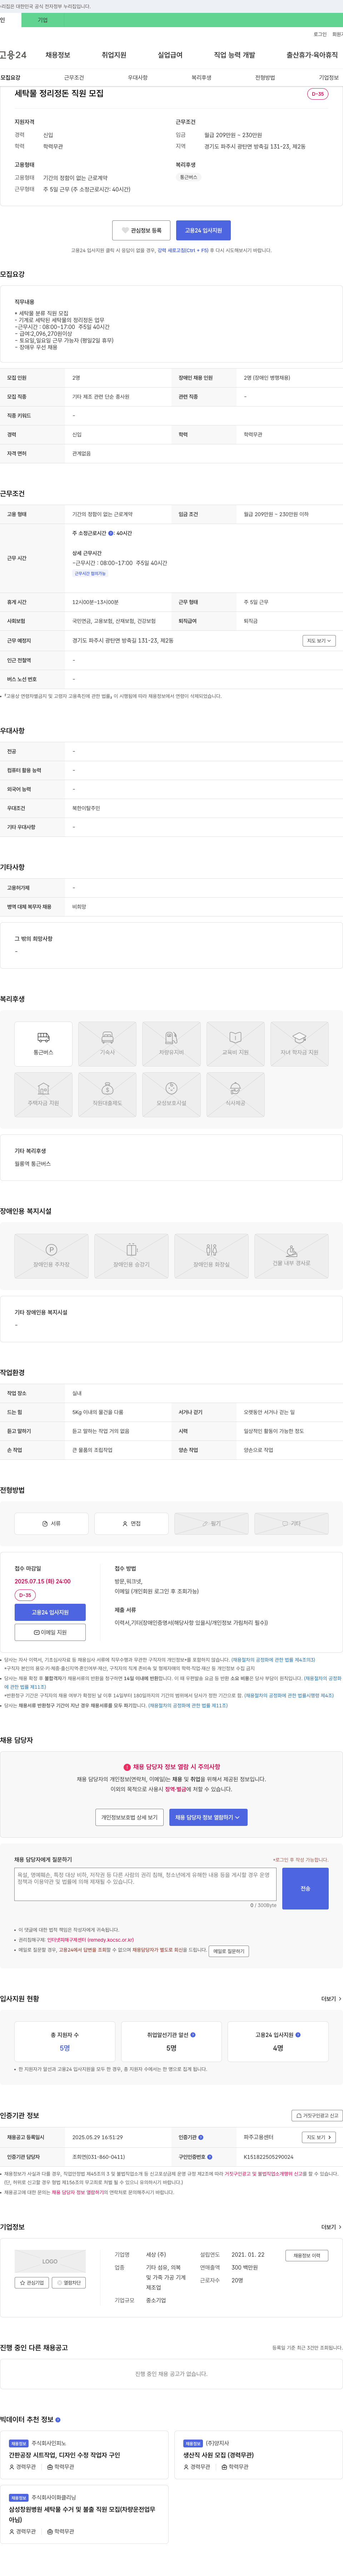343x2576 pixels.
Task: Jump to the 근무조건 section tab
Action: point(74,77)
